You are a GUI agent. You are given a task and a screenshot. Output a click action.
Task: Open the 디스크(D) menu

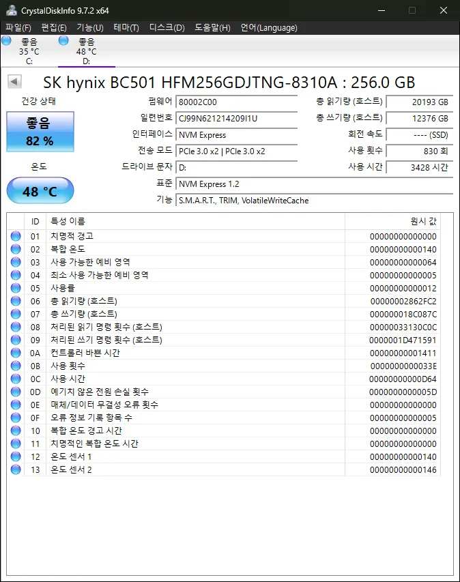[x=167, y=28]
